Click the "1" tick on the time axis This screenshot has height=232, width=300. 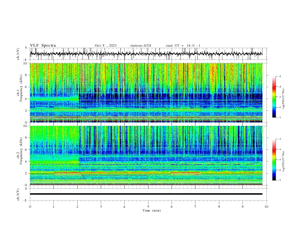(x=53, y=207)
